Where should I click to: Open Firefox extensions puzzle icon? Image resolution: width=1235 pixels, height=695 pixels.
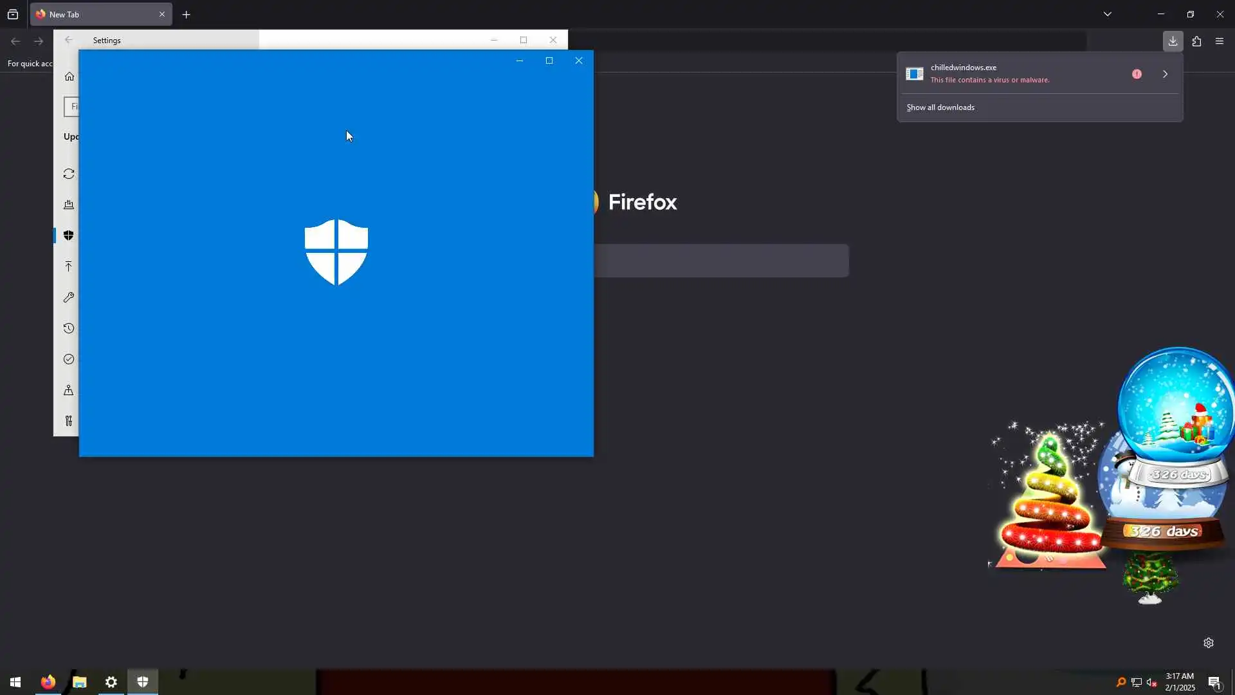(1196, 41)
